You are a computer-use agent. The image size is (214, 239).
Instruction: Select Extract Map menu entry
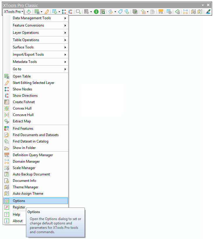tap(36, 121)
